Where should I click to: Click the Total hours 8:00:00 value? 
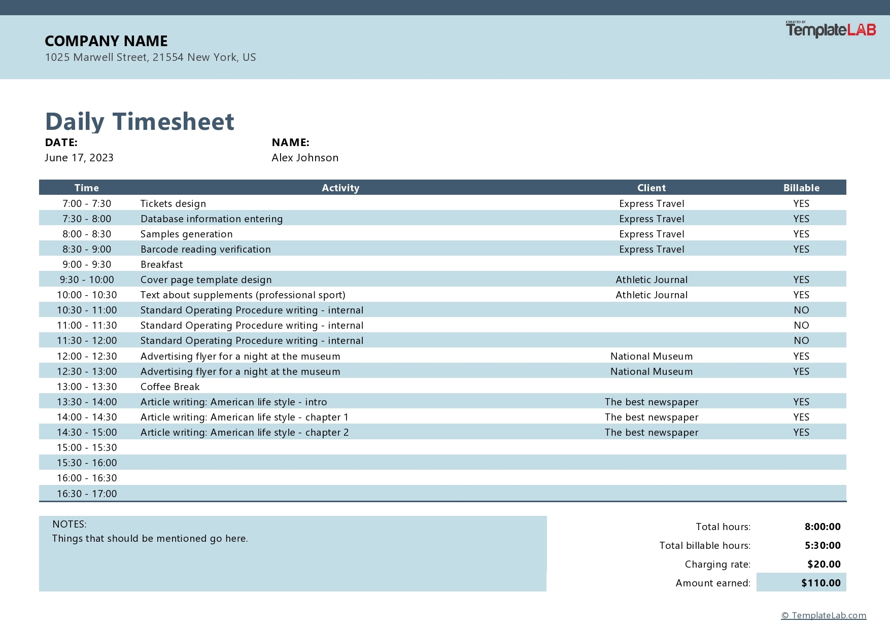822,527
